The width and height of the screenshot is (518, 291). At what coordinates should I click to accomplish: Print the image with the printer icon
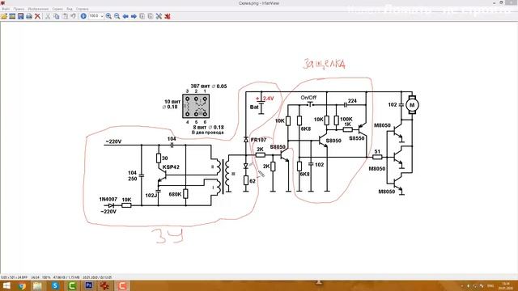pyautogui.click(x=29, y=16)
